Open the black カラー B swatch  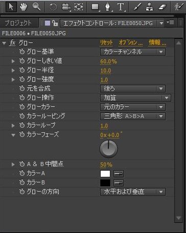pos(105,183)
